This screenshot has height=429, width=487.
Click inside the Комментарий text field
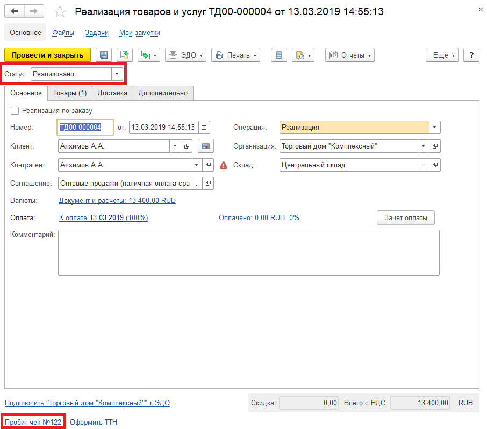(248, 252)
